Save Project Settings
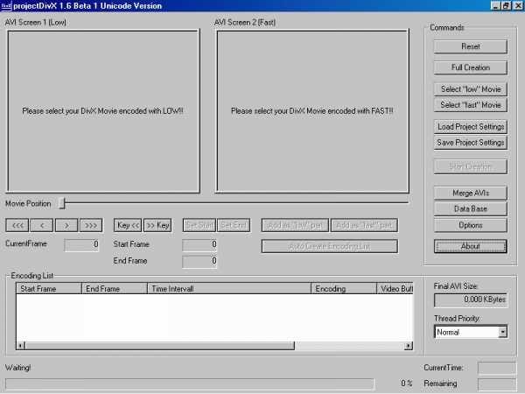 471,143
